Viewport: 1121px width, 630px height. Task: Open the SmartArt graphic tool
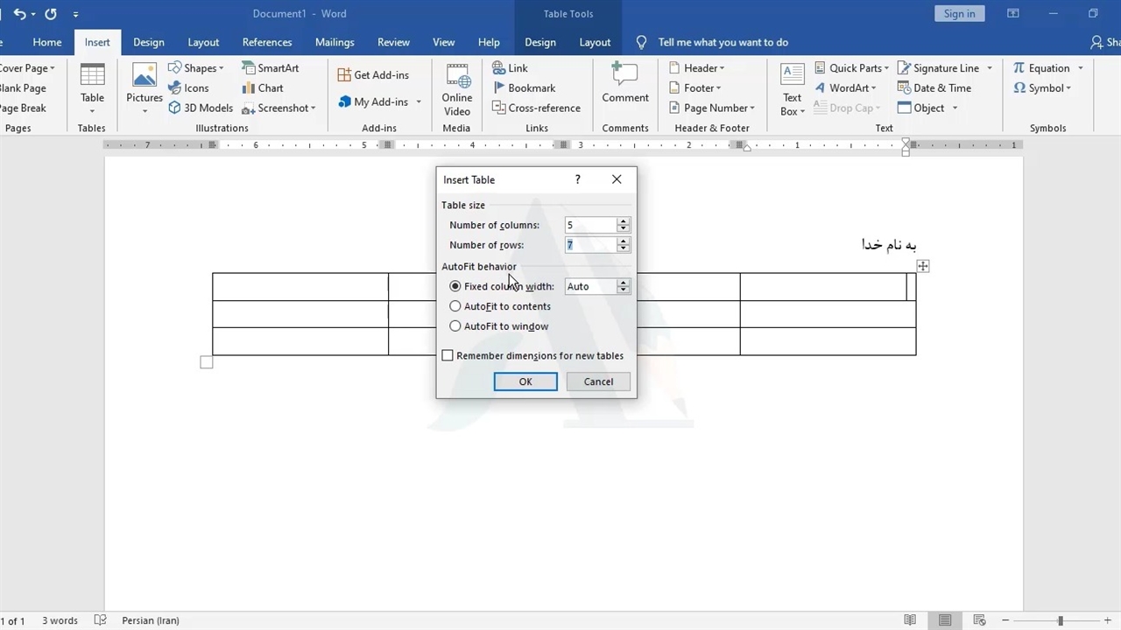click(x=270, y=68)
